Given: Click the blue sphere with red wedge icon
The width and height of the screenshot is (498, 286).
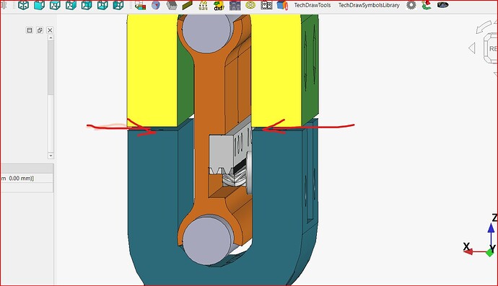Looking at the screenshot, I should tap(156, 5).
